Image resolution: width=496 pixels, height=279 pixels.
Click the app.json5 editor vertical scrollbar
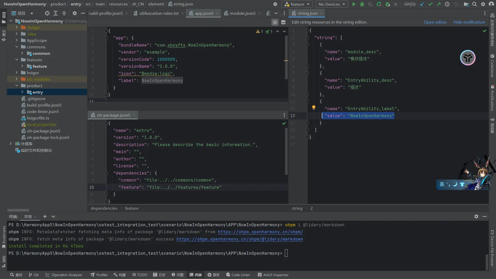[x=286, y=57]
